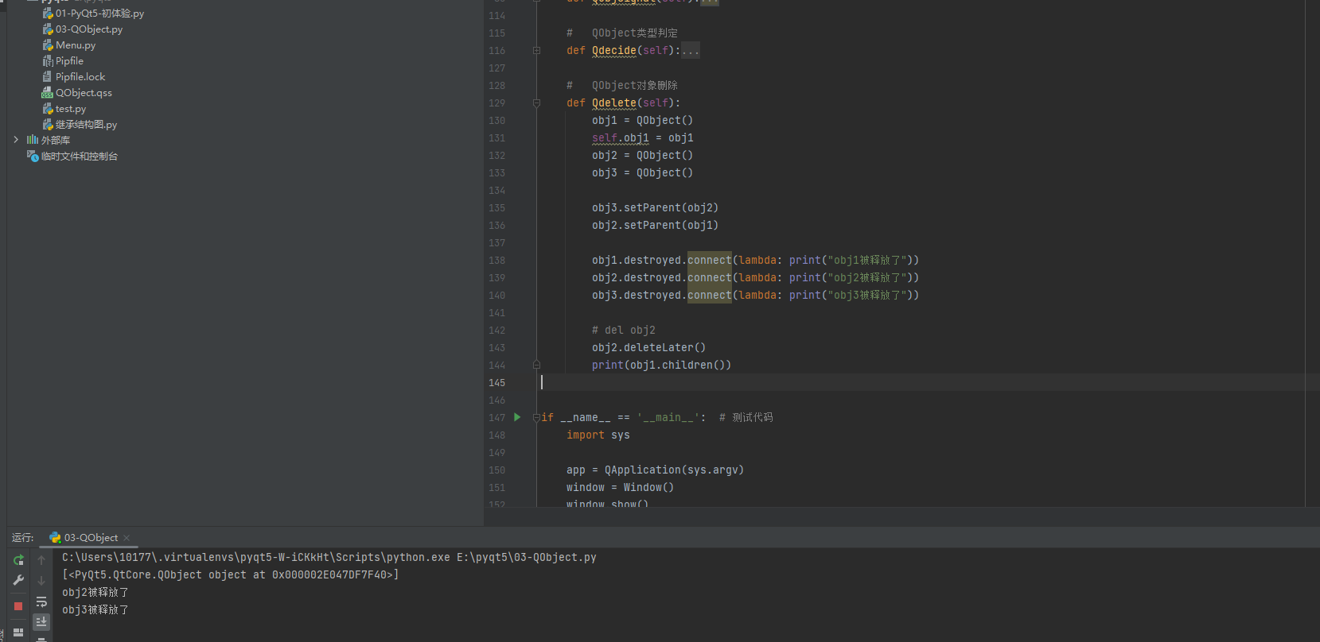Rerun the 03-QObject script

(x=18, y=560)
